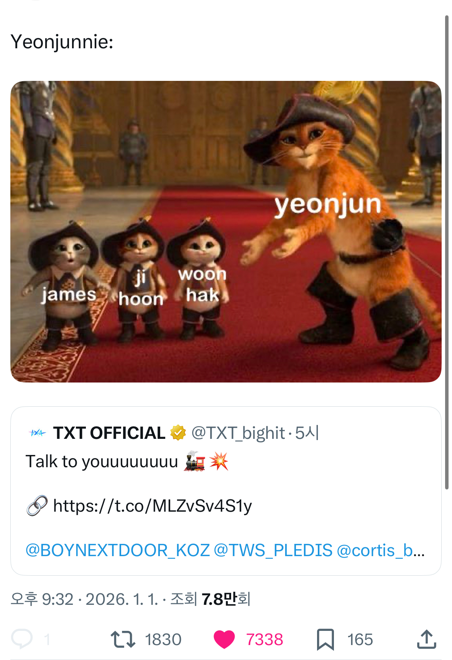Screen dimensions: 452x660
Task: Unlike the post via pink heart
Action: point(224,639)
